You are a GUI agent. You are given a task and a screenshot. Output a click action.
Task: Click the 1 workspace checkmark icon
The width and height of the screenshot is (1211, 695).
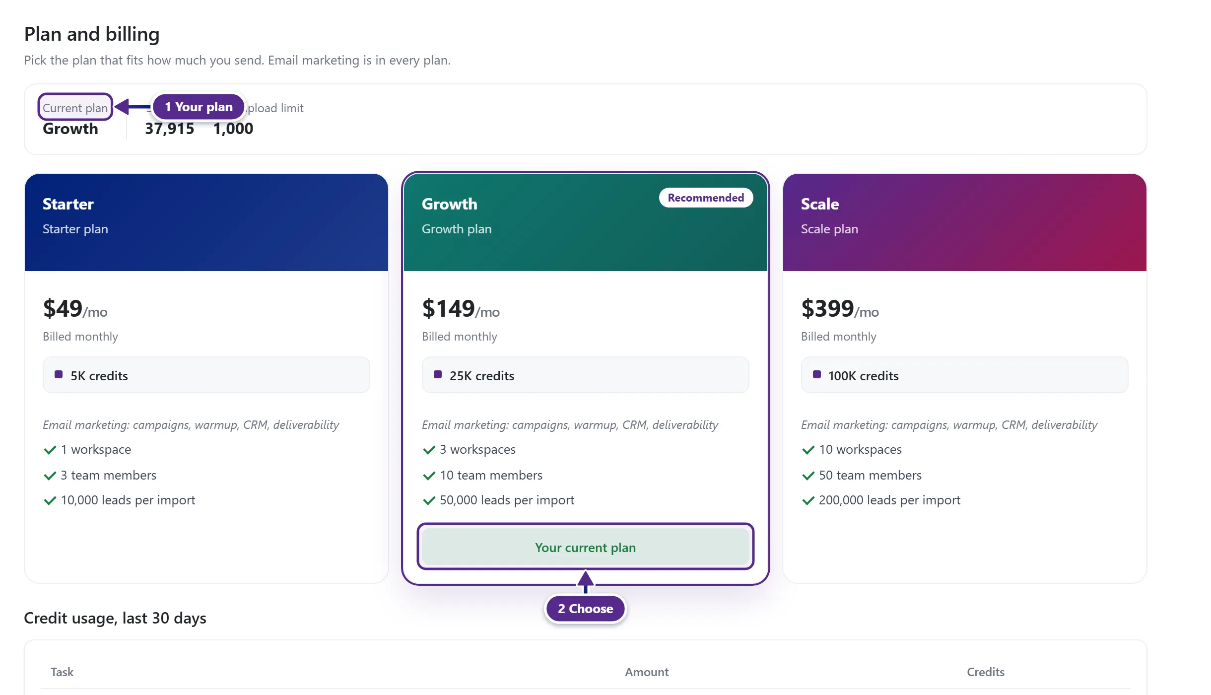pos(50,450)
